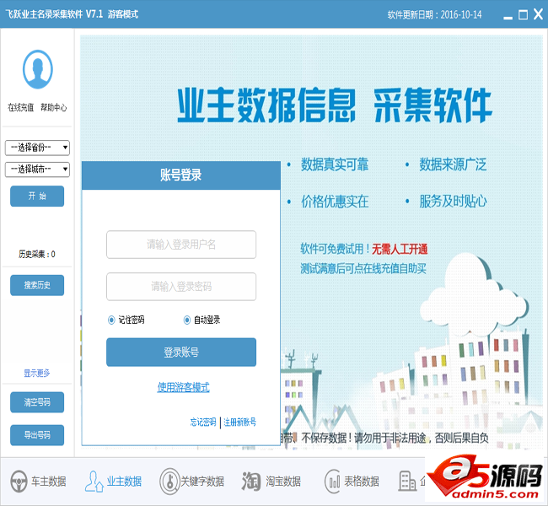This screenshot has height=506, width=548.
Task: Focus the login username input field
Action: pyautogui.click(x=181, y=245)
